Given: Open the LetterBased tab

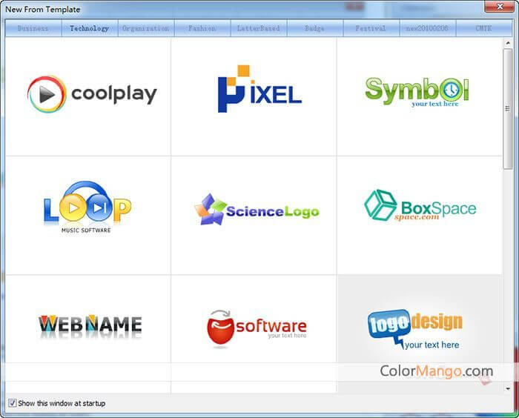Looking at the screenshot, I should point(258,28).
